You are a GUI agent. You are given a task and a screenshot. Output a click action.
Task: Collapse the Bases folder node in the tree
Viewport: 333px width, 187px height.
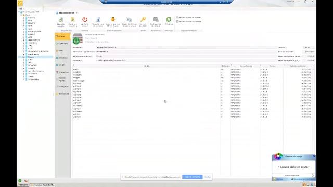click(21, 15)
